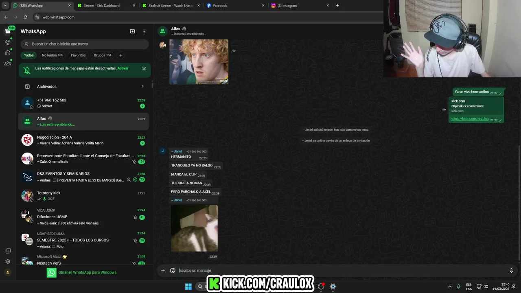Viewport: 521px width, 293px height.
Task: Click the Alfas group avatar in chat header
Action: coord(163,31)
